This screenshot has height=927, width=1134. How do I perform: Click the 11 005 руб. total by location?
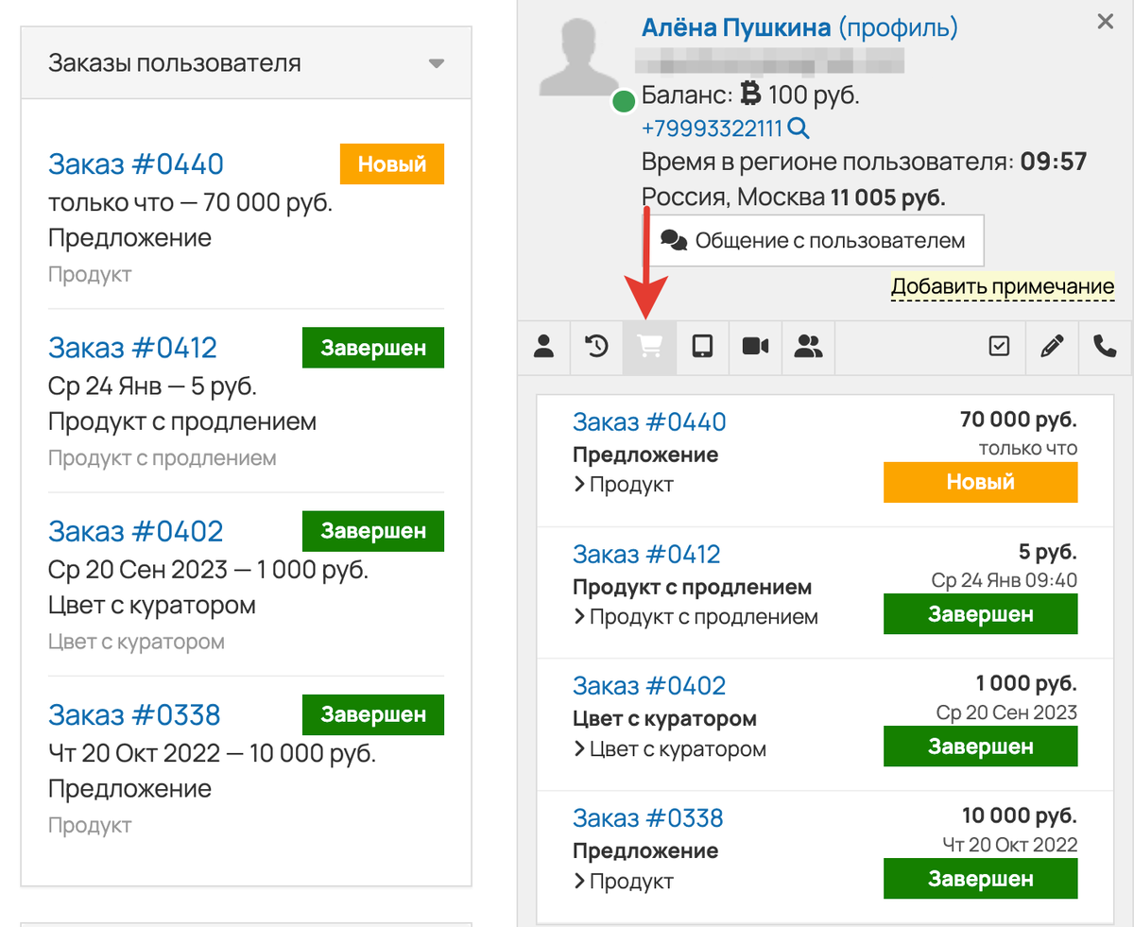pyautogui.click(x=888, y=197)
